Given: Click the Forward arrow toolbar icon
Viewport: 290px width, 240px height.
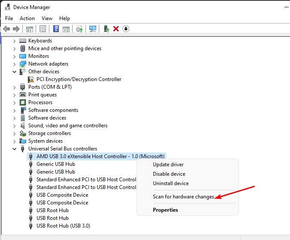Looking at the screenshot, I should pos(16,29).
